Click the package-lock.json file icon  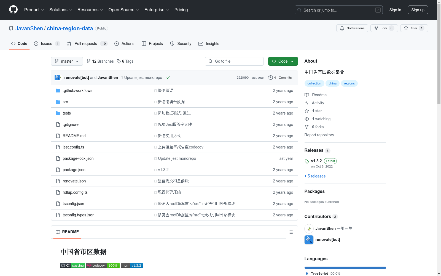coord(58,158)
